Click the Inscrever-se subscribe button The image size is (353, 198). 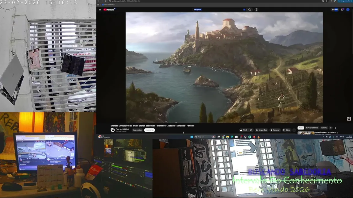coord(149,130)
